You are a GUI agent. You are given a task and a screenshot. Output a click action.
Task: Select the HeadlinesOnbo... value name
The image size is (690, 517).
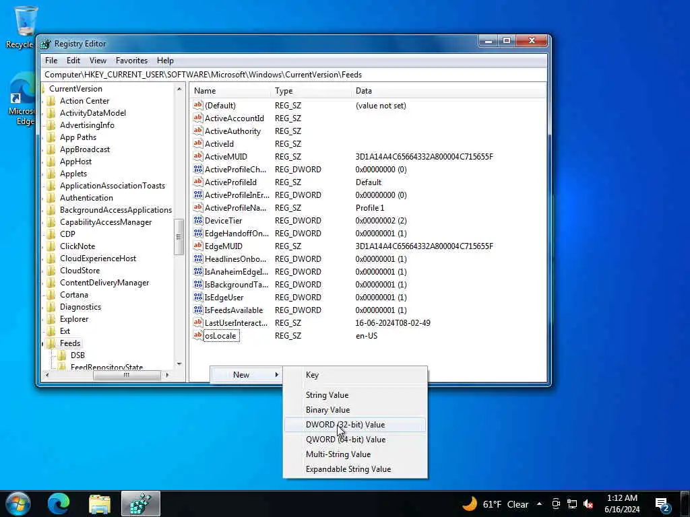coord(235,258)
